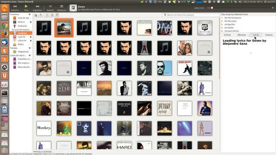Expand the Libre.fm arrow

pos(31,40)
